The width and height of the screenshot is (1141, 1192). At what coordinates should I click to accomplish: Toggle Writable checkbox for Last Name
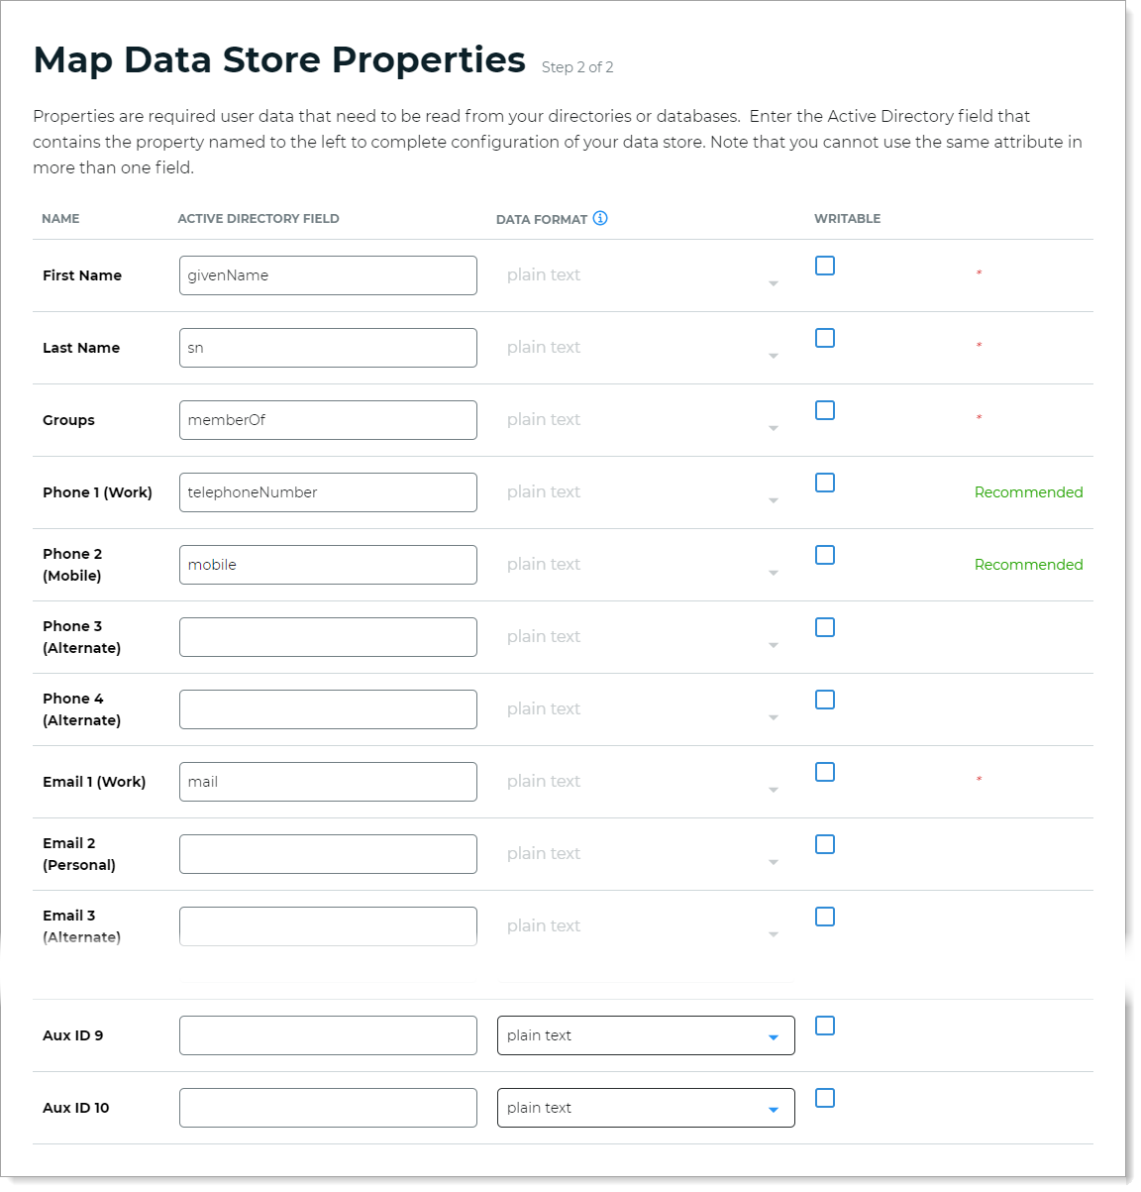tap(825, 338)
